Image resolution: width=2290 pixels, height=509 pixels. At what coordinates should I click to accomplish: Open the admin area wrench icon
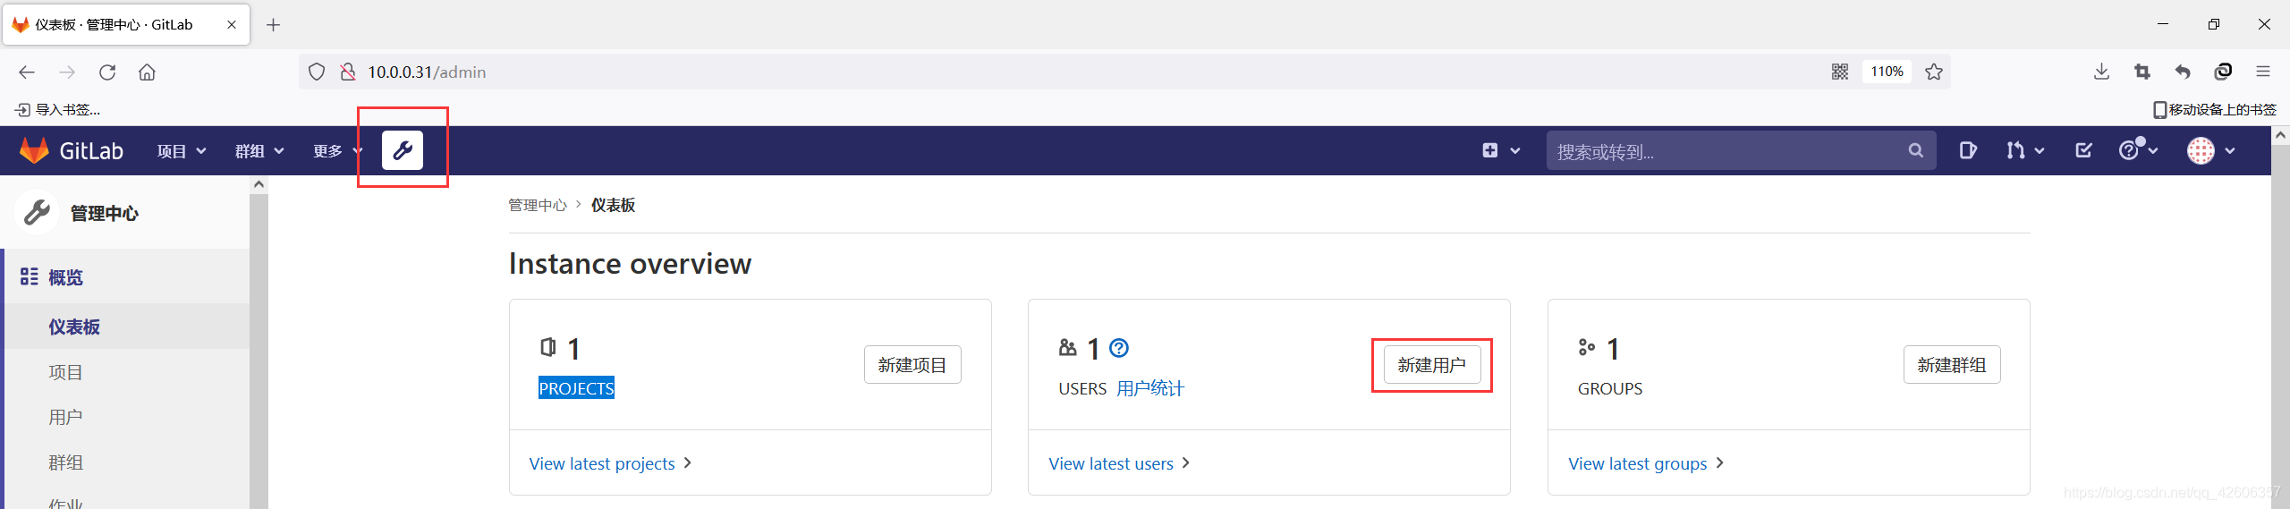[403, 150]
